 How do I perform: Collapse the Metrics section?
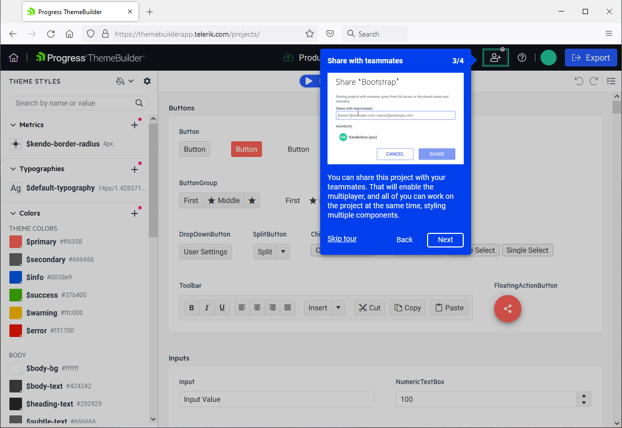pyautogui.click(x=13, y=125)
